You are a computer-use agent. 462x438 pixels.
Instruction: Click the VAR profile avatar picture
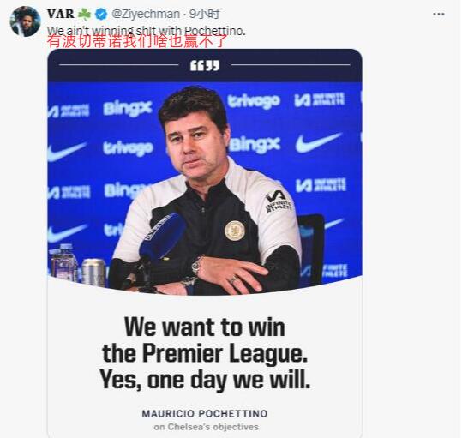coord(25,21)
